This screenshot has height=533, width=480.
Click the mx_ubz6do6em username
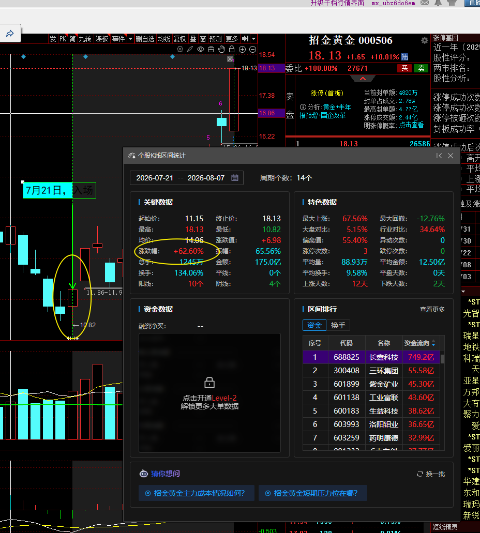[393, 3]
